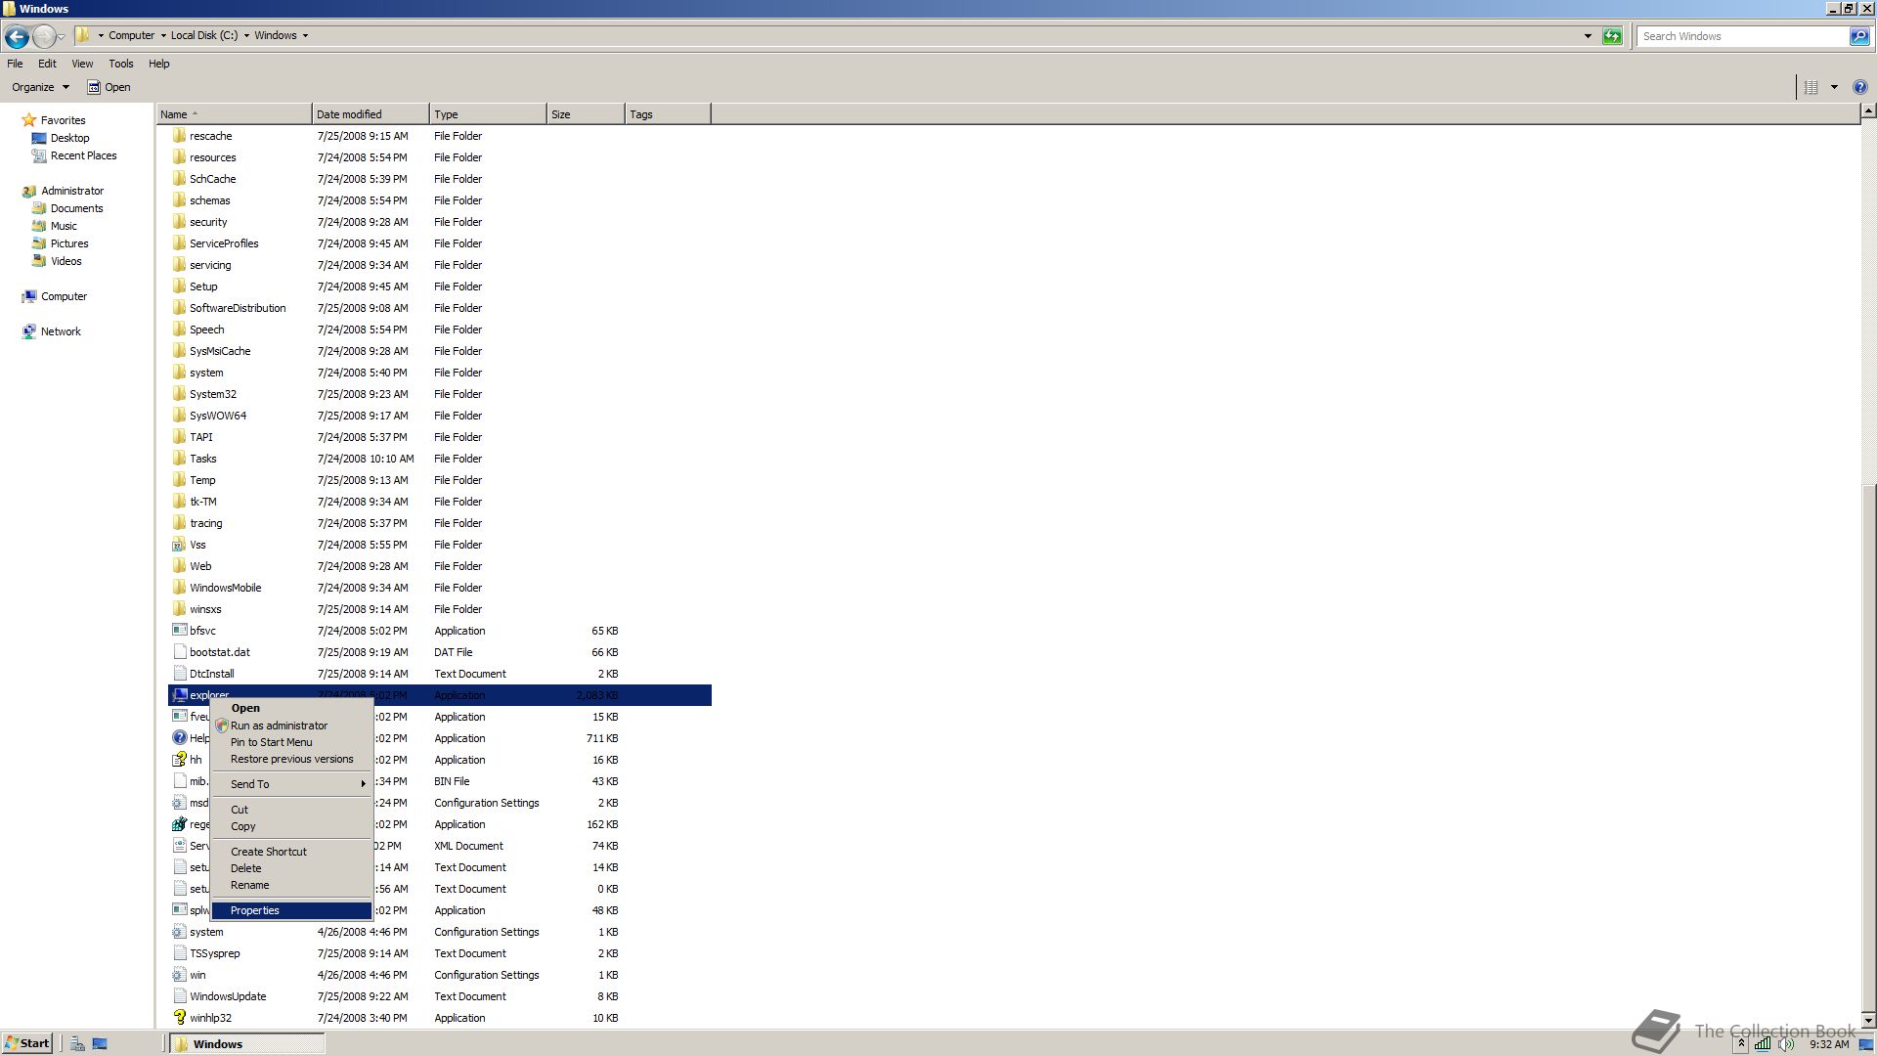Open the Views dropdown arrow

(1834, 87)
